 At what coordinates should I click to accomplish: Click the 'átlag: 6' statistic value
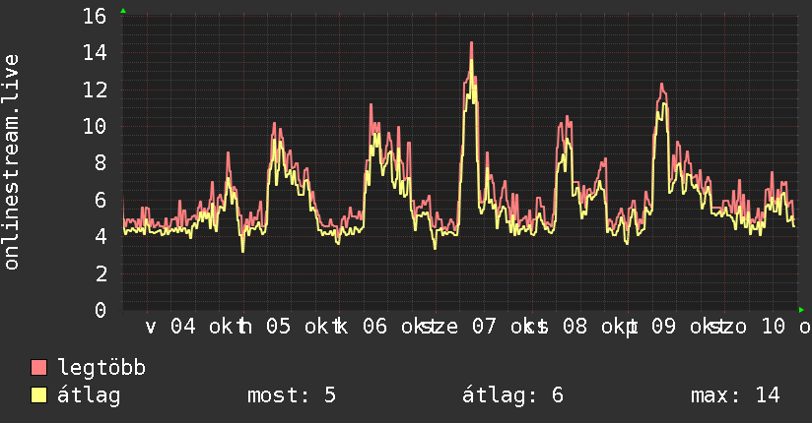coord(512,395)
